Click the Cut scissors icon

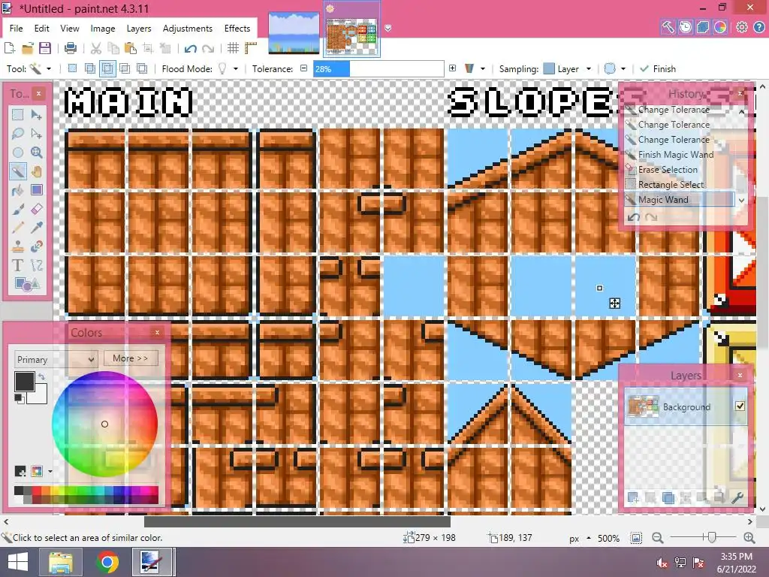tap(96, 48)
